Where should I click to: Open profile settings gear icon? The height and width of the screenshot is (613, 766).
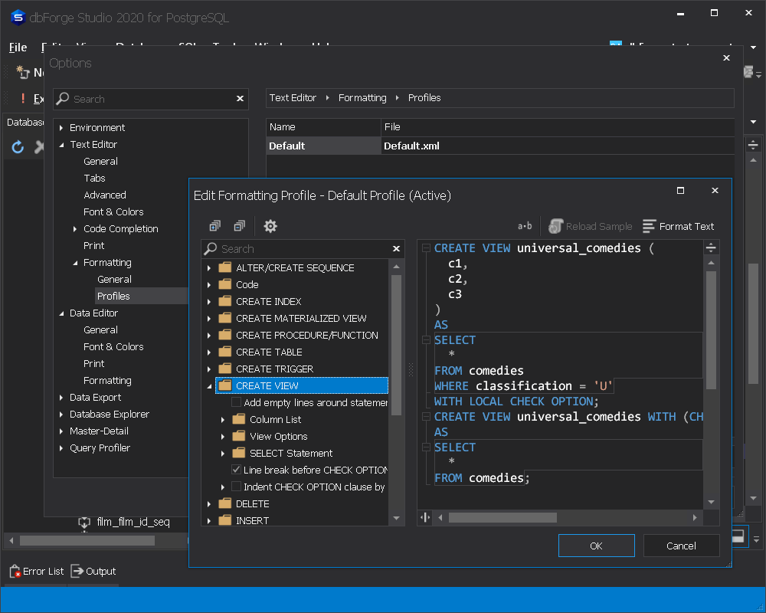click(270, 226)
